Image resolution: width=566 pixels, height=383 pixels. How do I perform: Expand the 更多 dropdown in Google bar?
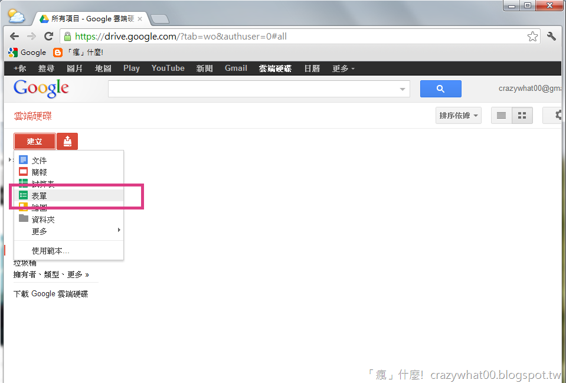click(343, 68)
